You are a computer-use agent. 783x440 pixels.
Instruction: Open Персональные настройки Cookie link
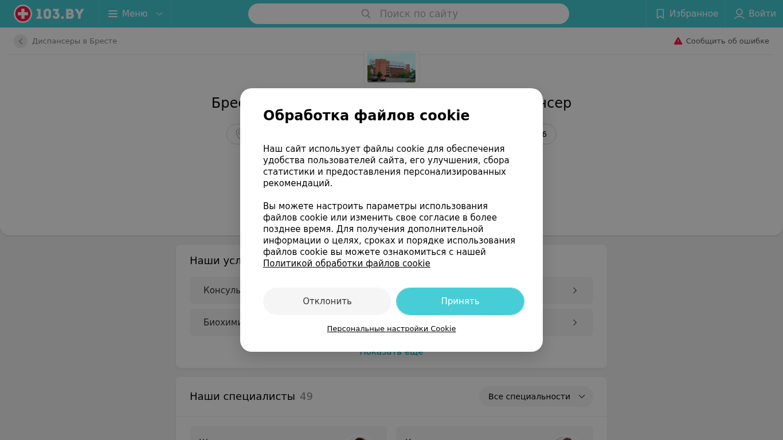(391, 329)
